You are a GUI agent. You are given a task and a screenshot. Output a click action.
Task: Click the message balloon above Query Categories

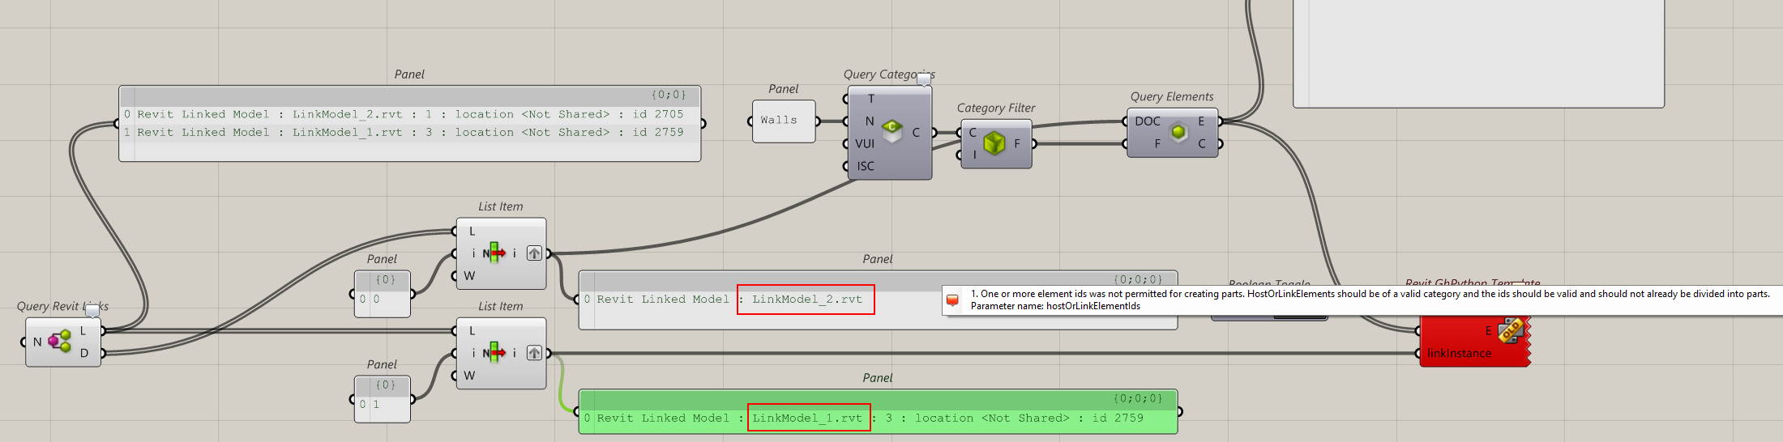click(924, 79)
